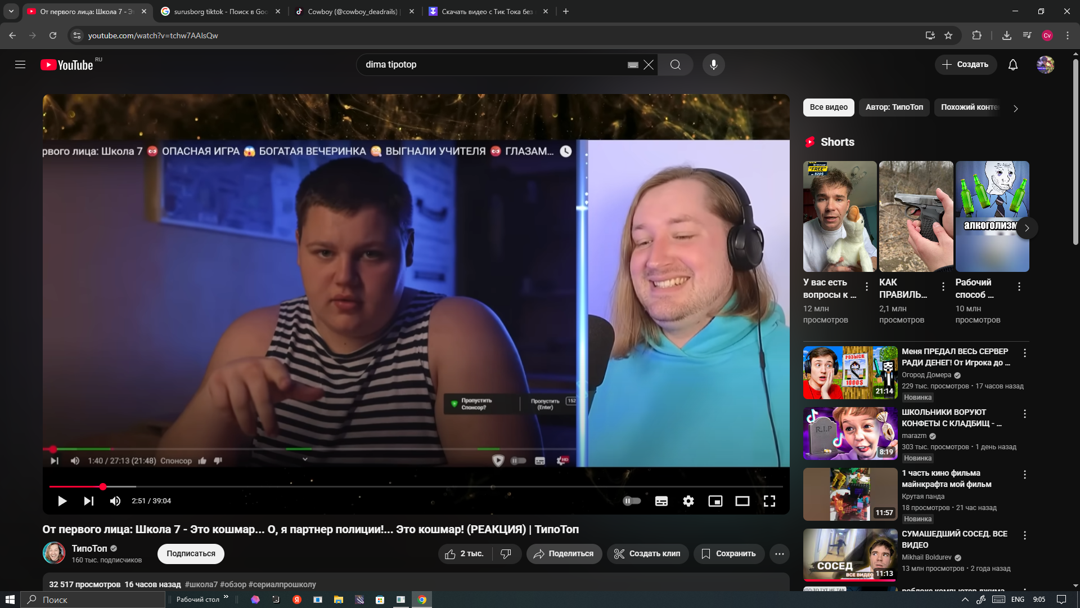
Task: Play the video
Action: pos(62,501)
